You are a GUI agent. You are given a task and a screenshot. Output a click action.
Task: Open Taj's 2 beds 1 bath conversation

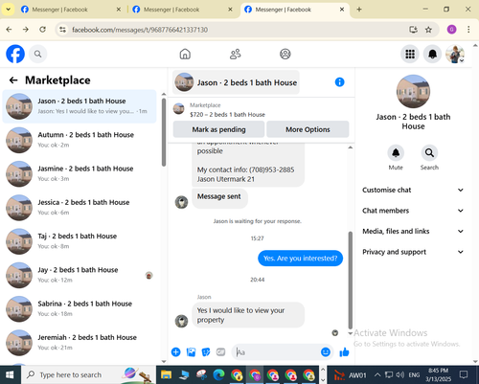coord(80,241)
